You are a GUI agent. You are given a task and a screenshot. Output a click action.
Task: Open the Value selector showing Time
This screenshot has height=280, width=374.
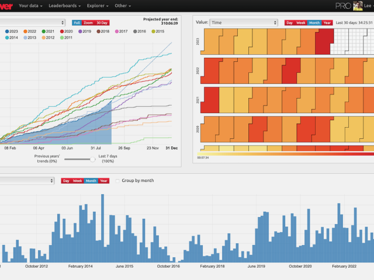(243, 23)
